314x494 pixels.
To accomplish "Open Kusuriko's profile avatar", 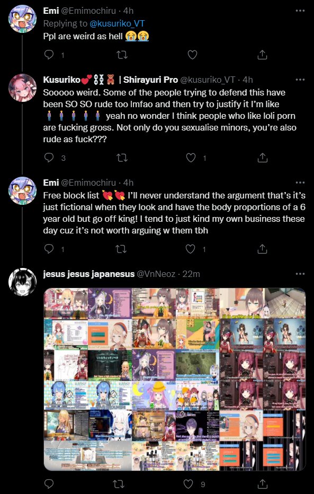I will click(22, 88).
